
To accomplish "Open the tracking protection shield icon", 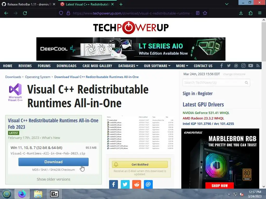I will tap(61, 13).
